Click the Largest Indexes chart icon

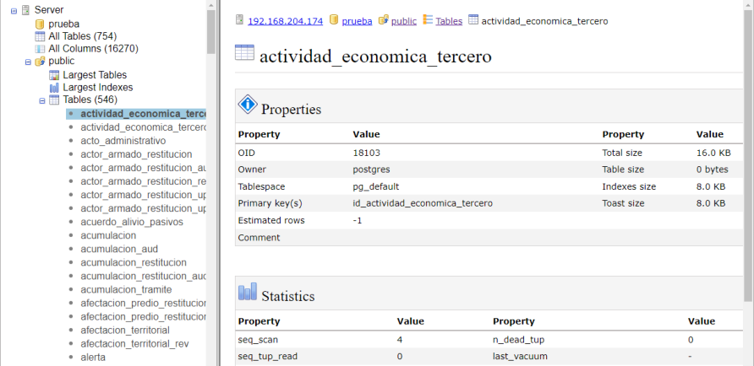coord(54,88)
